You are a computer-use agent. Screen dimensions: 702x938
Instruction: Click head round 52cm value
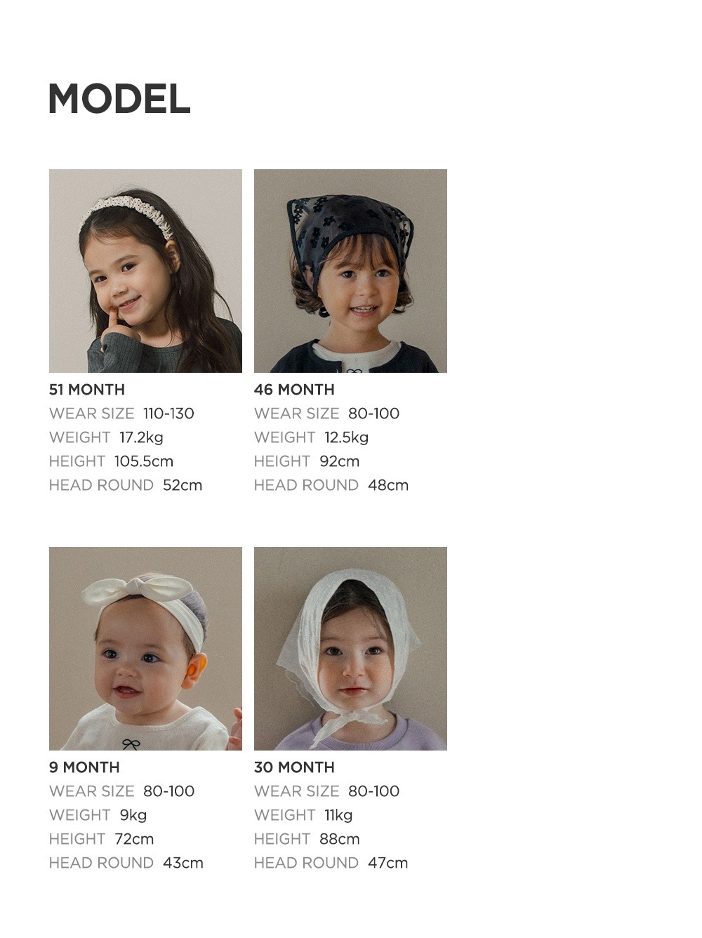[183, 485]
